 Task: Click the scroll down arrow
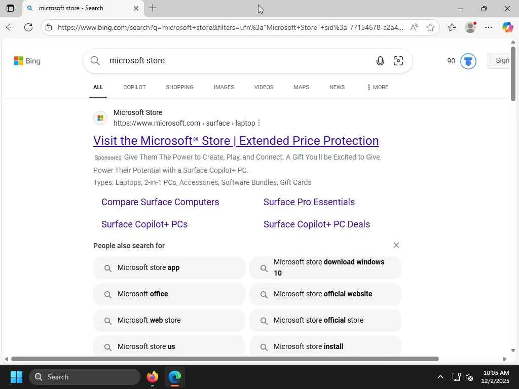[x=513, y=351]
